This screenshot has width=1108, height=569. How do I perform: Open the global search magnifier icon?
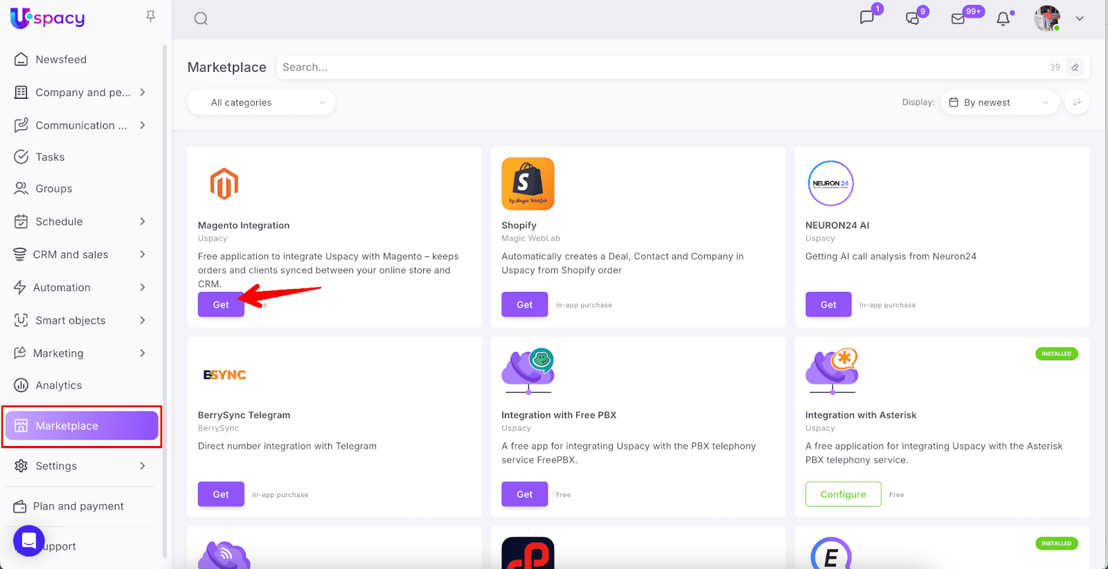pos(201,19)
